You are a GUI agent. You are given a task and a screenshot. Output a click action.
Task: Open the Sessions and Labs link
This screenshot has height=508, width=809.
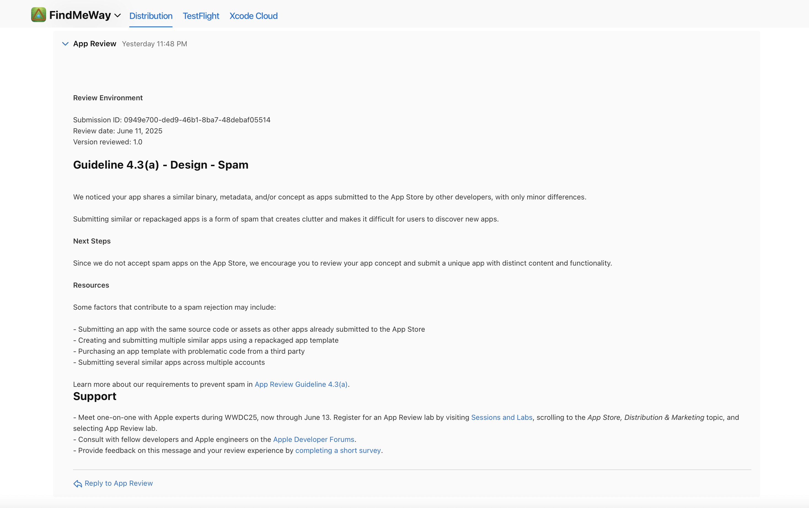coord(502,417)
